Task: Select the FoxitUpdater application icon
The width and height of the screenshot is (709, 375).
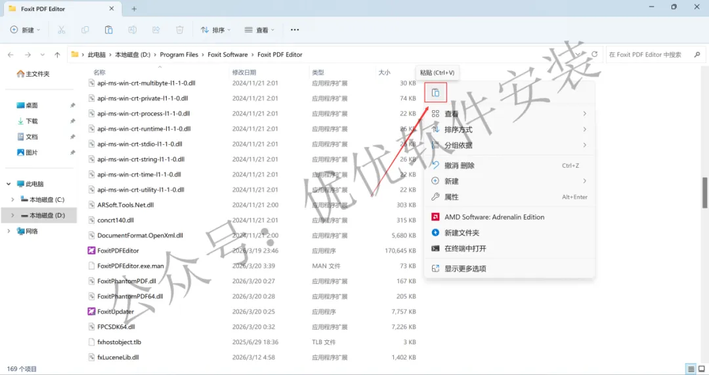Action: click(91, 311)
